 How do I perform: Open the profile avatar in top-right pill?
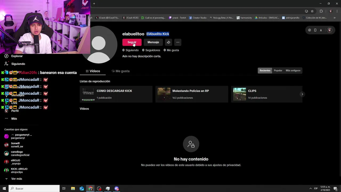point(330,30)
